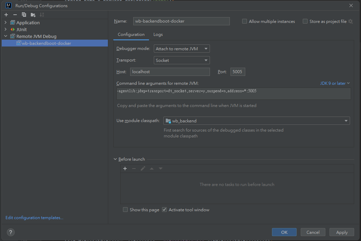Open the Transport dropdown

click(182, 60)
